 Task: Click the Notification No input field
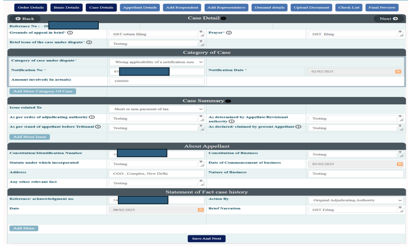[x=157, y=71]
